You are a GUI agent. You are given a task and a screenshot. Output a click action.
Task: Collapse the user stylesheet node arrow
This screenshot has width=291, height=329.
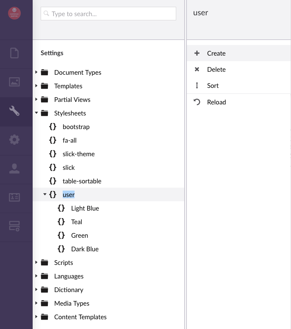[44, 194]
